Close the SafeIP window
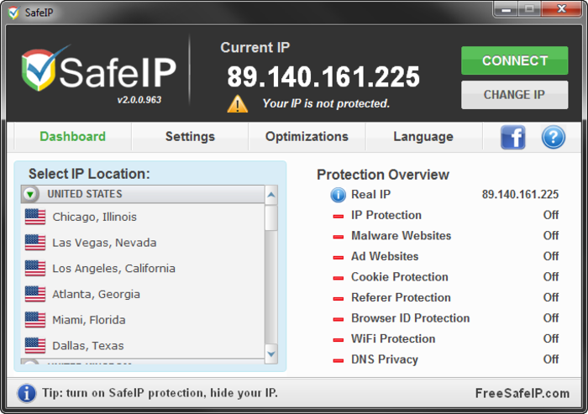The image size is (588, 414). coord(561,9)
